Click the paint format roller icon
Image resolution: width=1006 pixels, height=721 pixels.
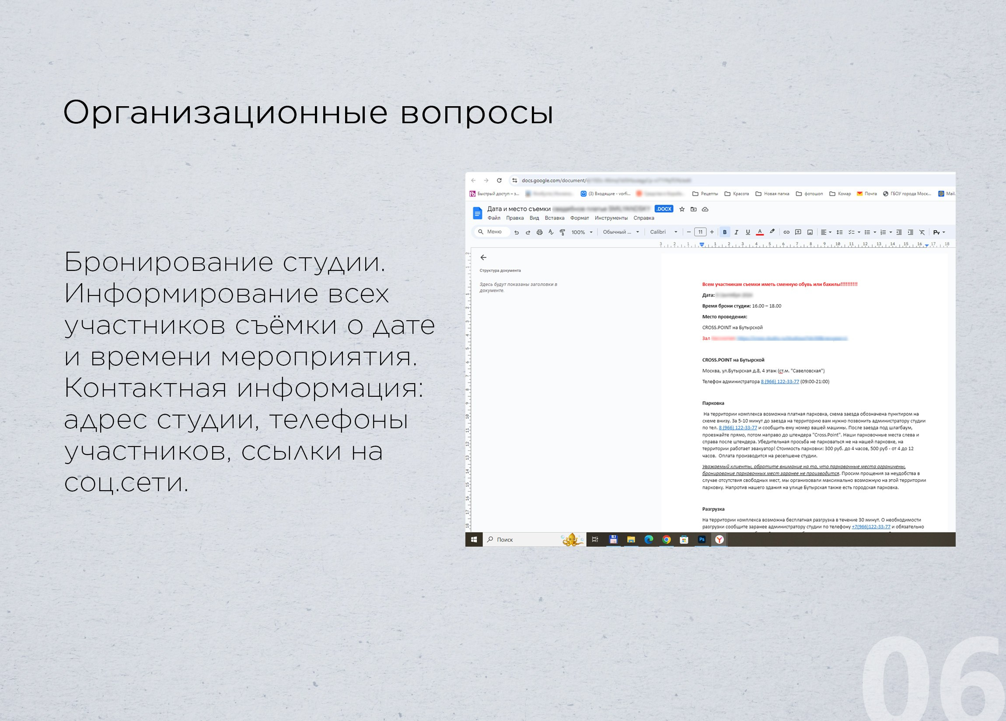tap(562, 232)
